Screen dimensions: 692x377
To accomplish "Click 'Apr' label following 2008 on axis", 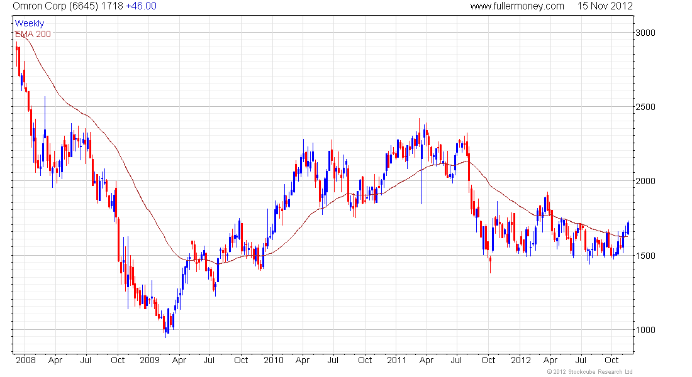I will 55,361.
